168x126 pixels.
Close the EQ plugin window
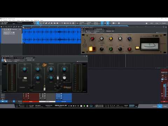tap(86, 56)
